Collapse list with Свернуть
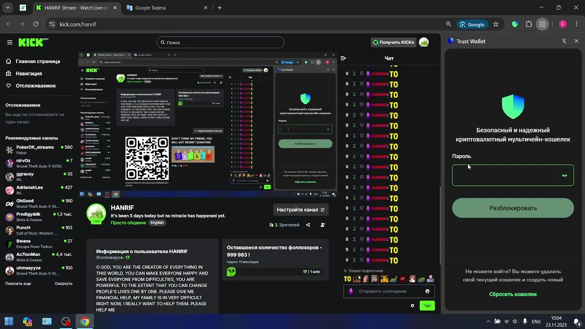 pyautogui.click(x=64, y=283)
